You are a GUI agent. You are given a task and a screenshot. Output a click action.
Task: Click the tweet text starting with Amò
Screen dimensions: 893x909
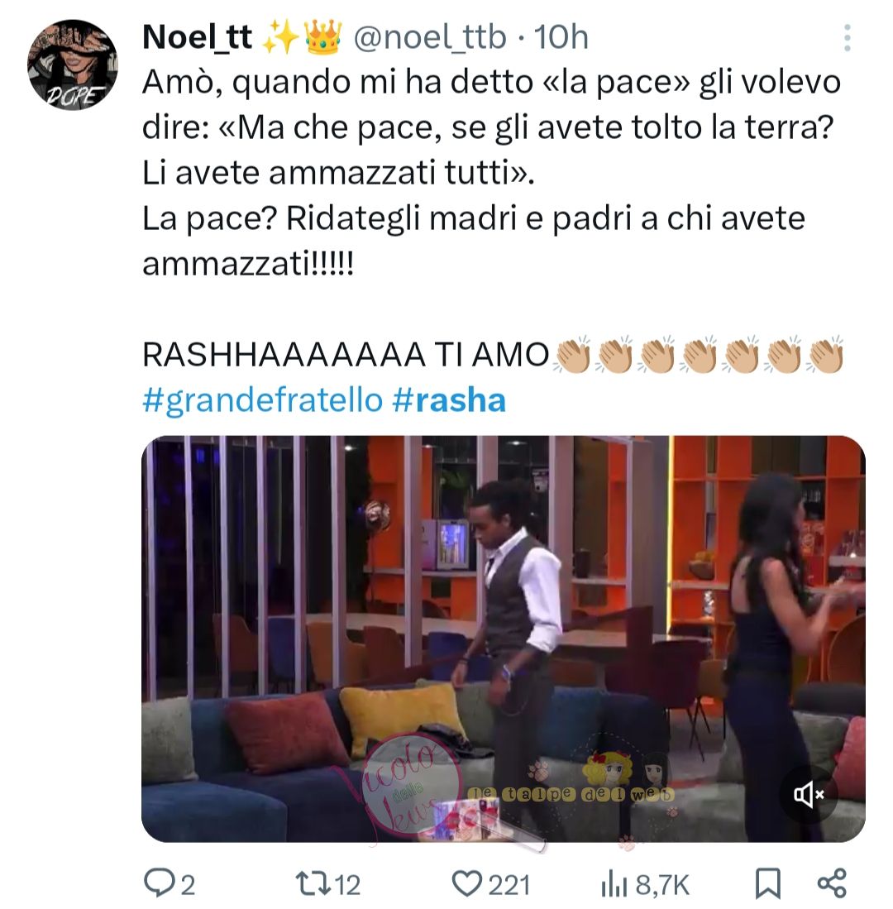coord(491,173)
